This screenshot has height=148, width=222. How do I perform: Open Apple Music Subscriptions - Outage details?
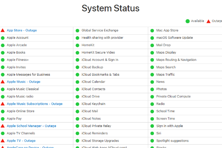click(35, 104)
